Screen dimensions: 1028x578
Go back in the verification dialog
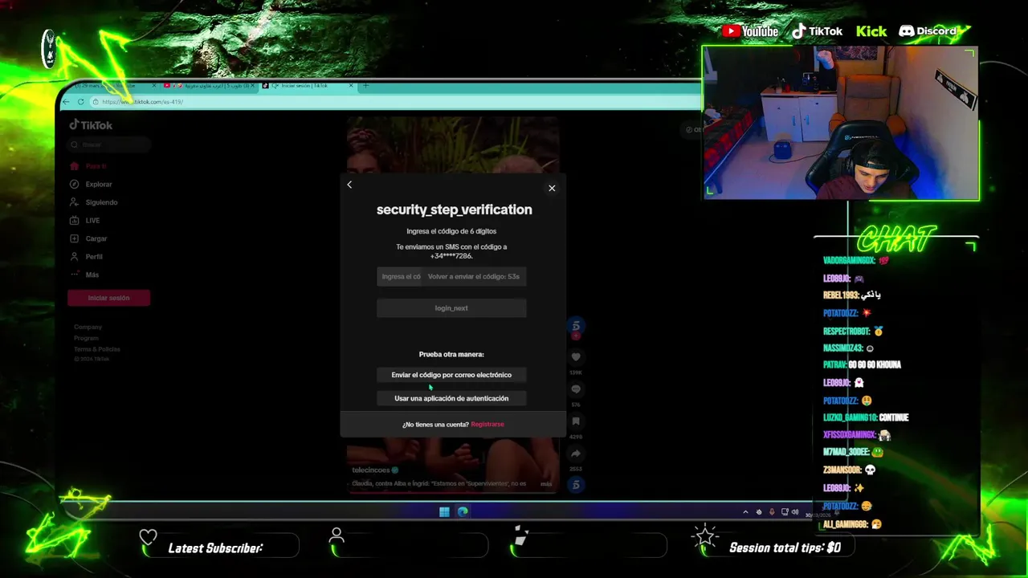click(x=349, y=185)
